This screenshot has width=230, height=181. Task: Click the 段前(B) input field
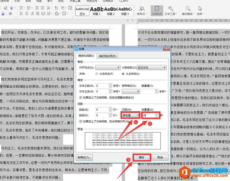[102, 109]
